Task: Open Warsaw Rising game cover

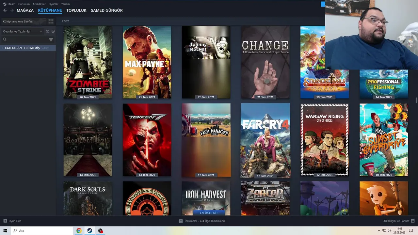Action: 325,140
